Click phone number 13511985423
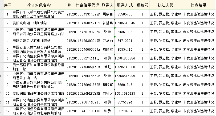This screenshot has height=116, width=216. (125, 94)
